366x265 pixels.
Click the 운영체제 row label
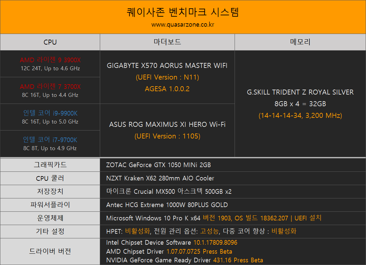[x=50, y=218]
